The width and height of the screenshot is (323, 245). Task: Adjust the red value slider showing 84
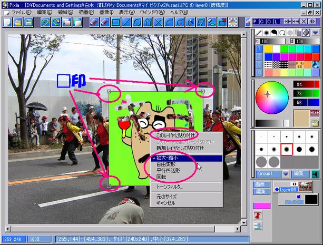point(306,84)
